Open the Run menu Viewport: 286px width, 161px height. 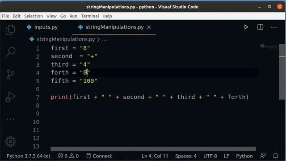tap(73, 16)
